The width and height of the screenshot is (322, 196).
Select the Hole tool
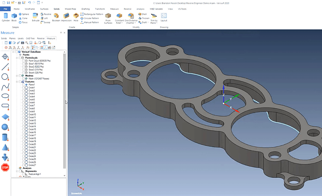coord(76,17)
